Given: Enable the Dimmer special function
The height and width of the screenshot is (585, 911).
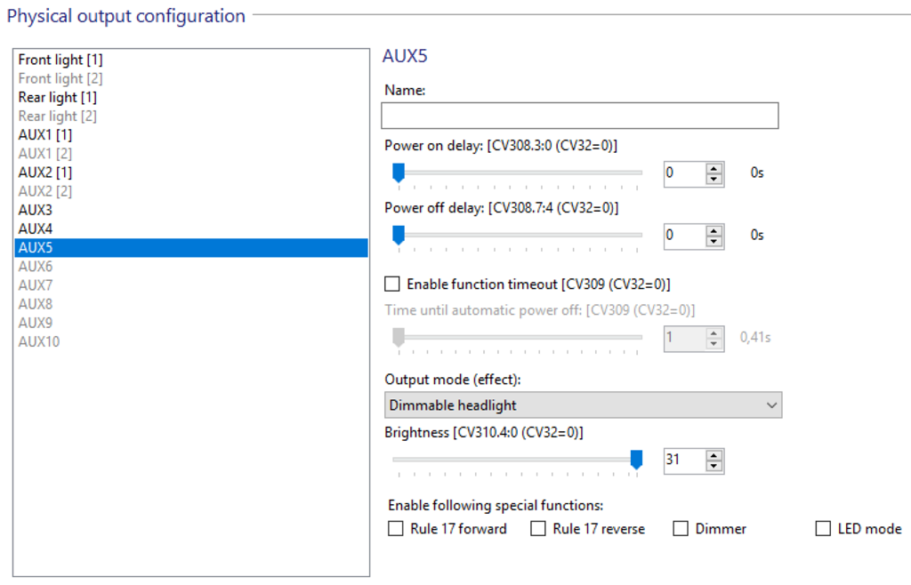Looking at the screenshot, I should pyautogui.click(x=681, y=529).
